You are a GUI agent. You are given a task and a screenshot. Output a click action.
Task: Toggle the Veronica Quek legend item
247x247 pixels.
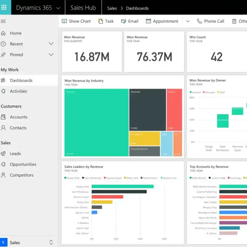[113, 178]
